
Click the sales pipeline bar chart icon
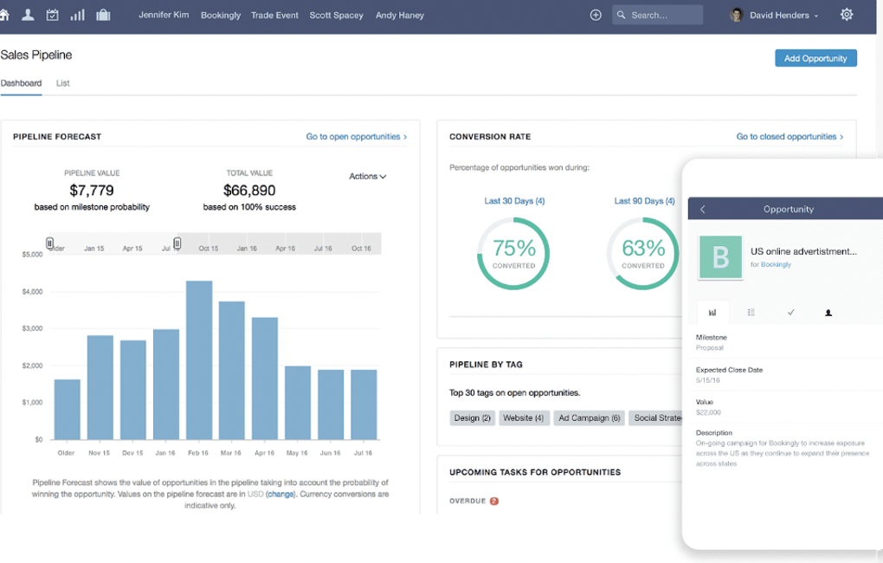click(78, 15)
